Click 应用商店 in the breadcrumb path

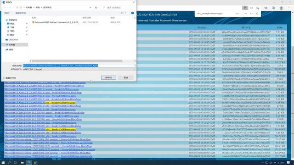pyautogui.click(x=47, y=7)
